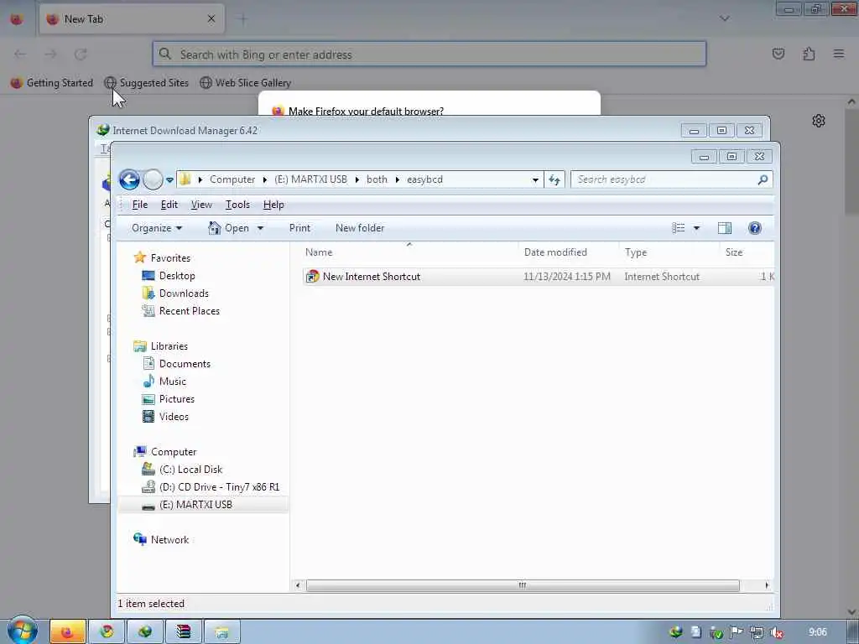Click the search magnifier icon in Explorer
This screenshot has width=859, height=644.
pyautogui.click(x=763, y=179)
